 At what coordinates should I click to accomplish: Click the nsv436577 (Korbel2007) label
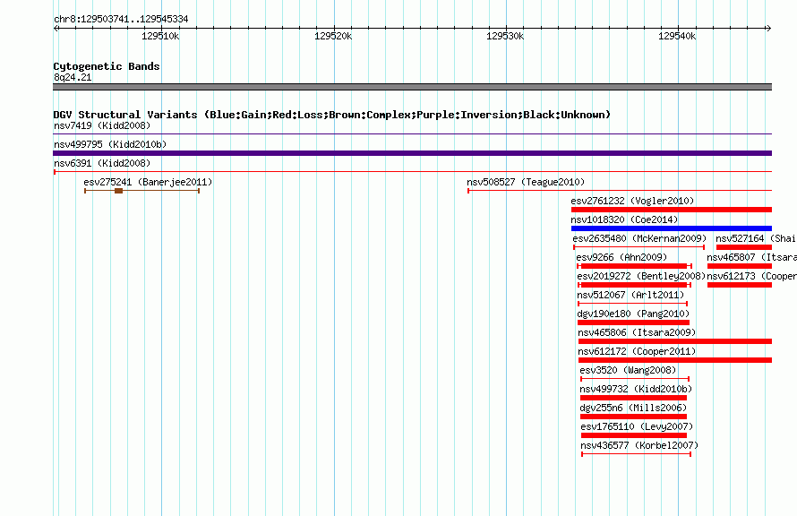(639, 445)
